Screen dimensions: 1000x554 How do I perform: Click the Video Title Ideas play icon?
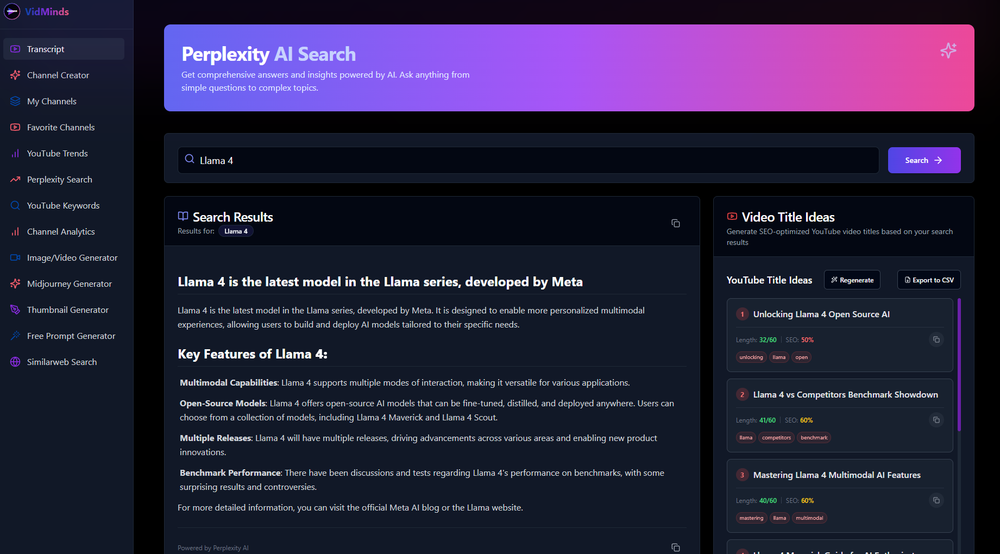732,216
